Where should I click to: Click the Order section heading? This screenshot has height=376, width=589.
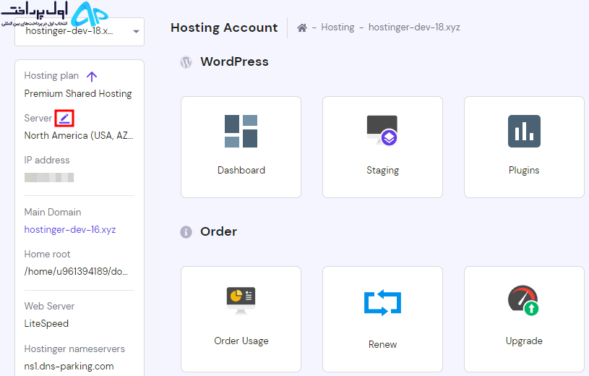tap(219, 231)
